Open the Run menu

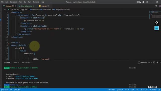29,2
